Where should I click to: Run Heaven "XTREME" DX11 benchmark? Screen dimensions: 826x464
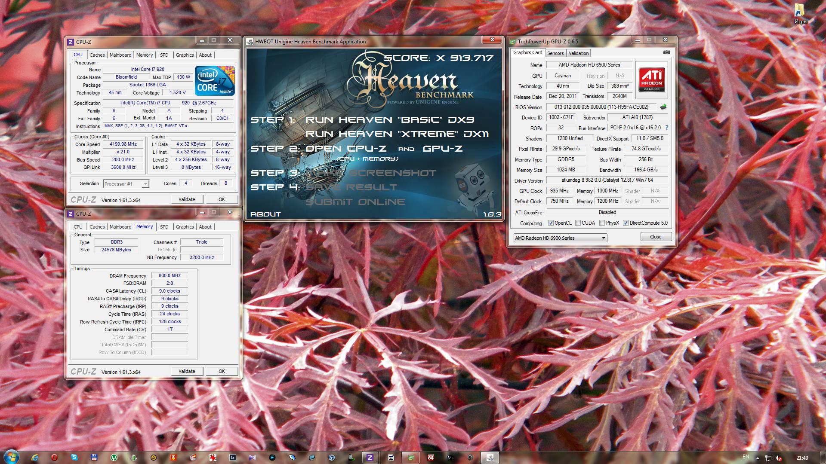tap(397, 134)
